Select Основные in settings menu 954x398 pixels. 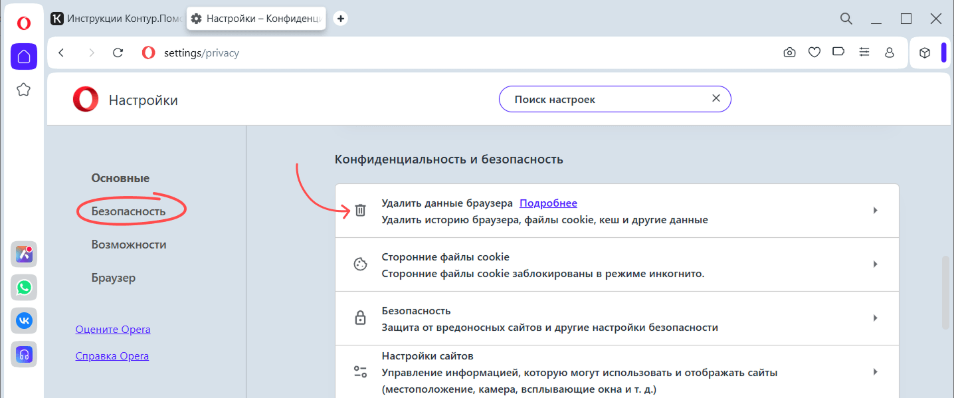(x=120, y=178)
